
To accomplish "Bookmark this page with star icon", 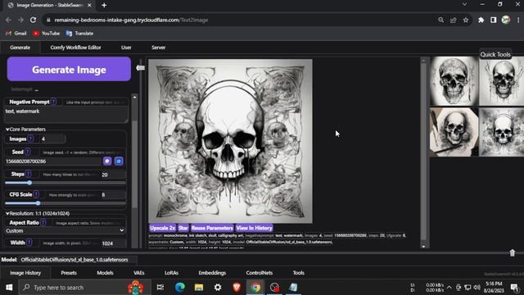I will [x=466, y=20].
